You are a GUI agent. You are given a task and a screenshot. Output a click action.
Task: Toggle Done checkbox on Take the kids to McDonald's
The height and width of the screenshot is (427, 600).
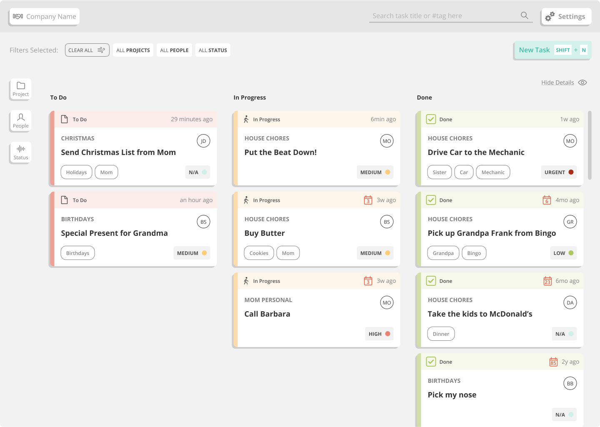click(x=431, y=281)
